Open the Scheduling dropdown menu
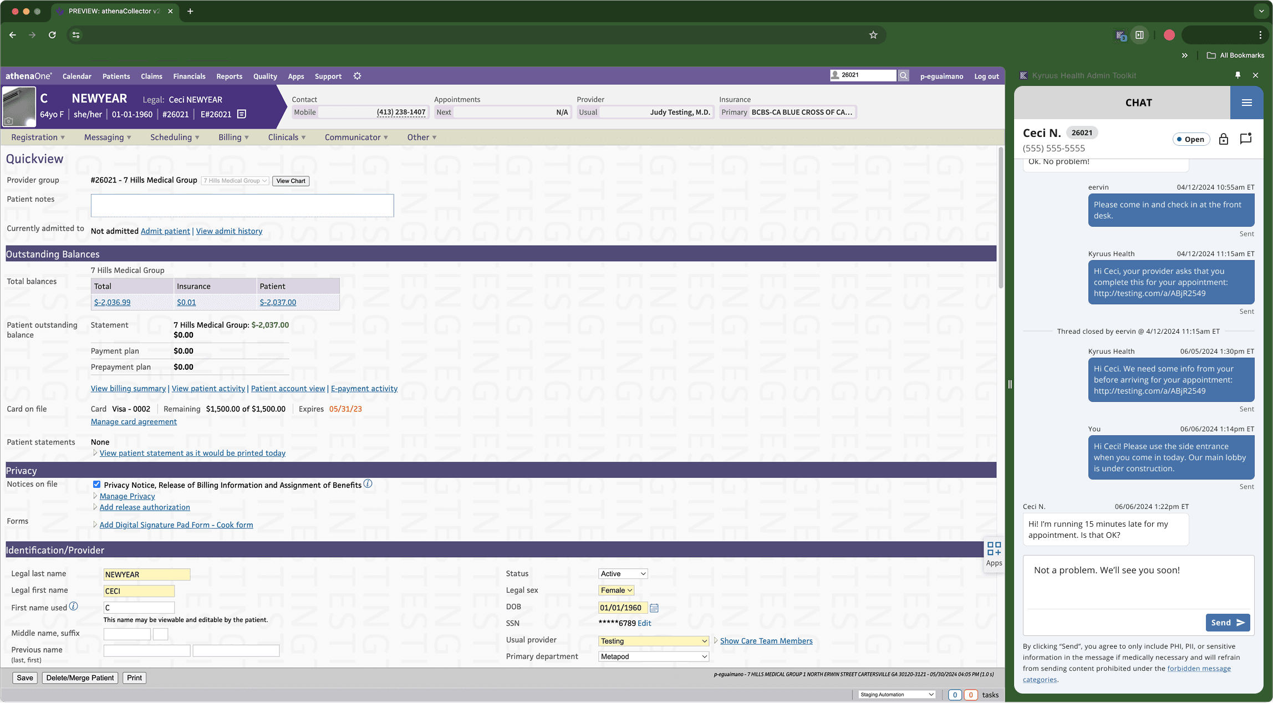1273x703 pixels. [x=176, y=137]
